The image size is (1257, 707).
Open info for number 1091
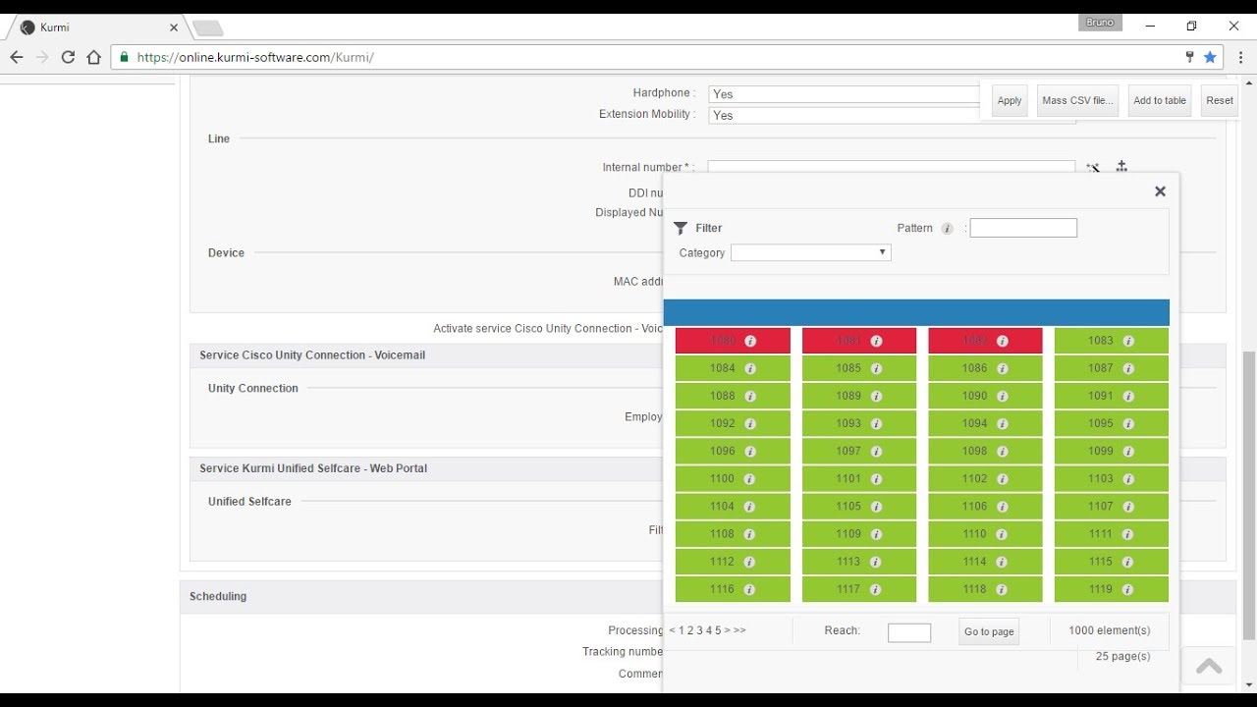1128,396
